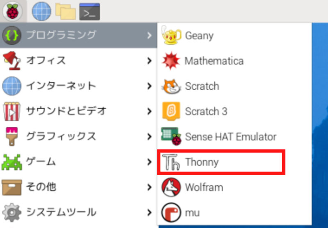
Task: Select the システムツール menu category
Action: point(78,212)
